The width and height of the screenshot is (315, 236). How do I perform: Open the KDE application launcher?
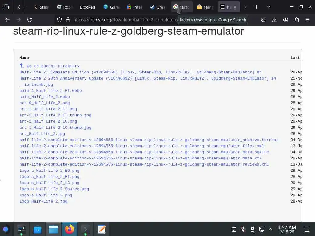pos(6,229)
